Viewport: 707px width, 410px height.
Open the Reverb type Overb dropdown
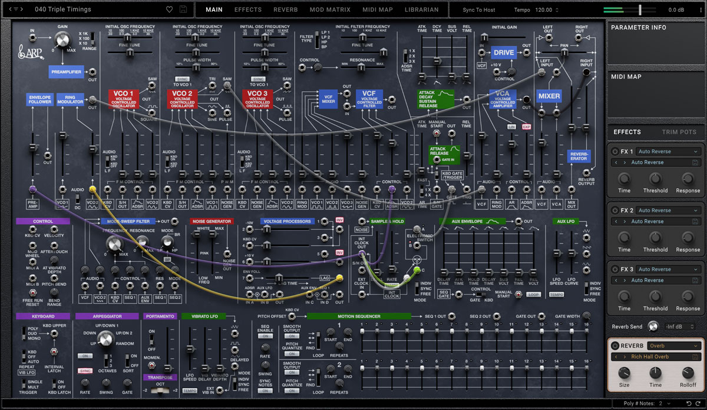pyautogui.click(x=674, y=345)
